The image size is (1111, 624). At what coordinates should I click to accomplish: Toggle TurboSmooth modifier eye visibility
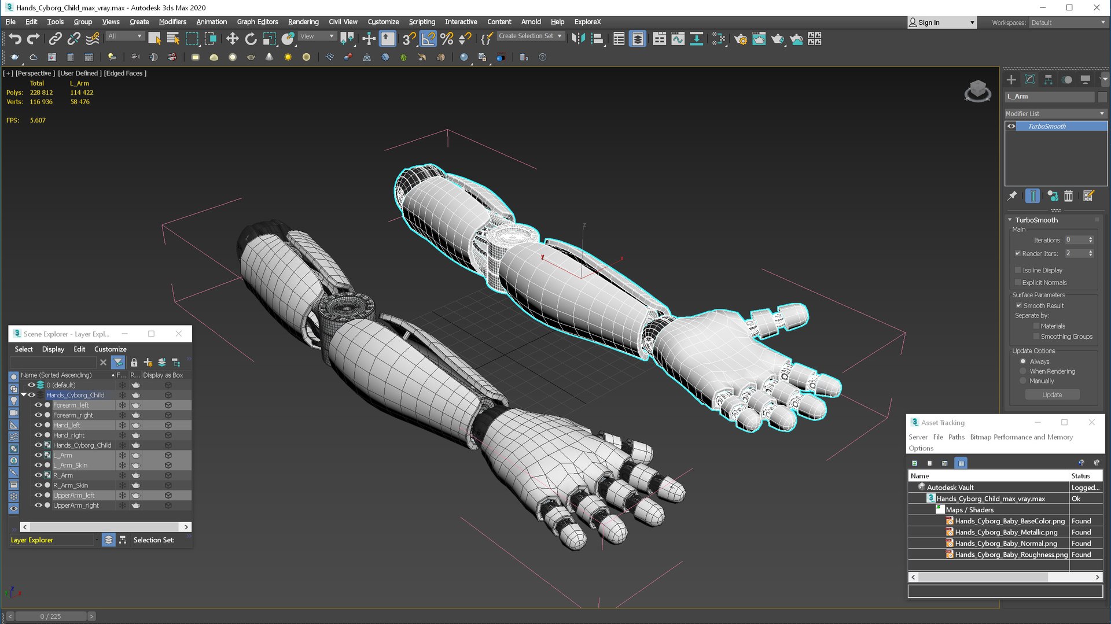pyautogui.click(x=1011, y=126)
